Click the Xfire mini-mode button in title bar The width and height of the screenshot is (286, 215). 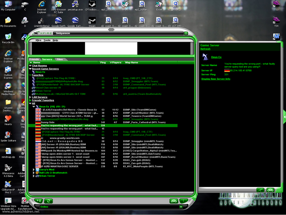point(186,33)
